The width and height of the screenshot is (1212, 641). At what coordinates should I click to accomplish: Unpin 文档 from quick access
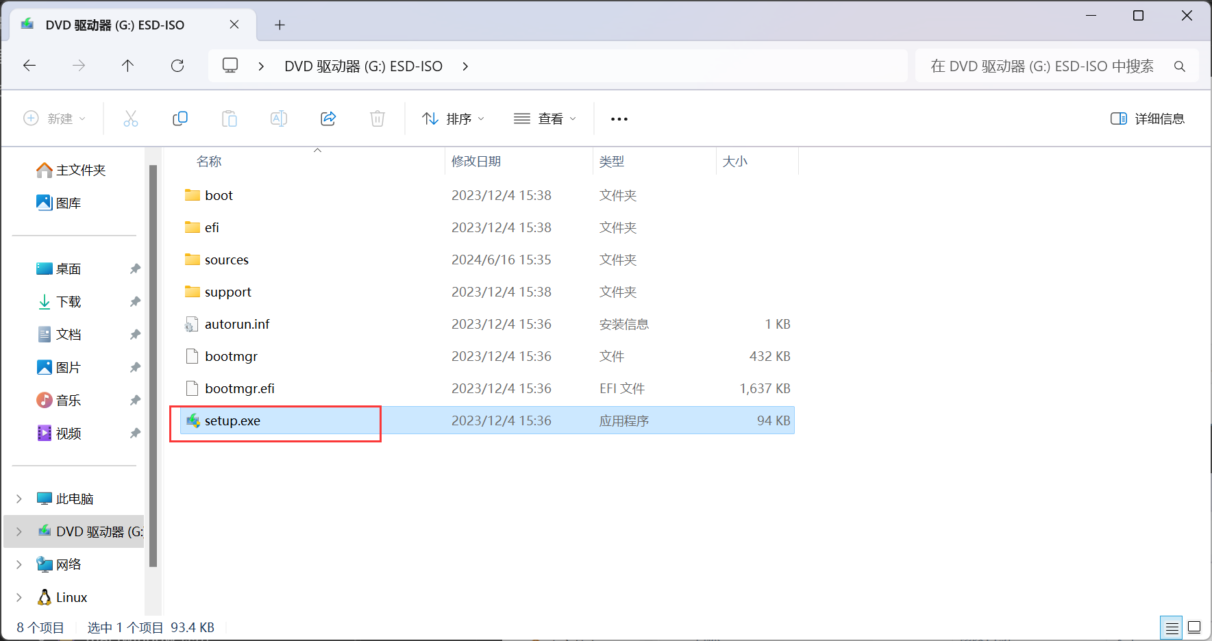point(135,335)
